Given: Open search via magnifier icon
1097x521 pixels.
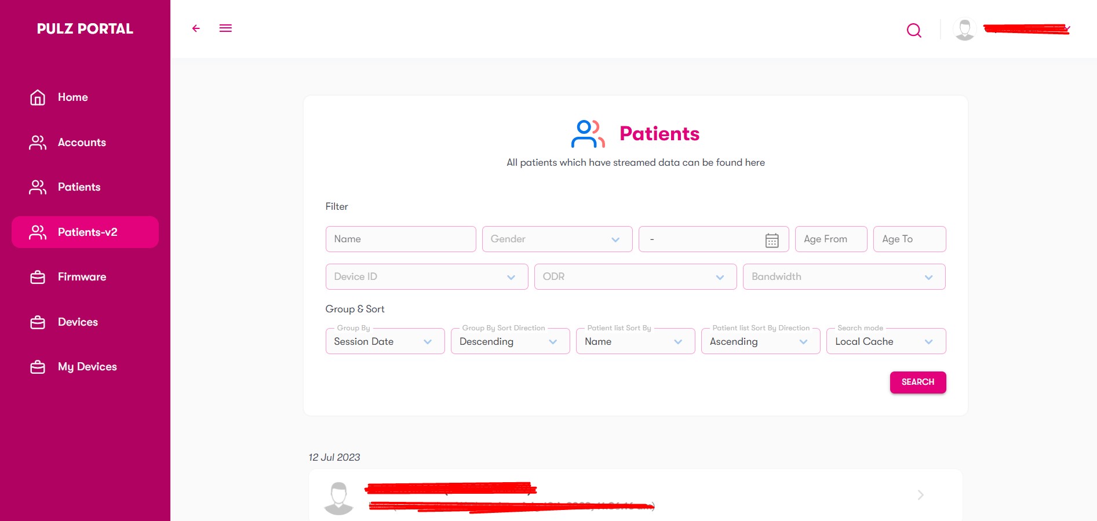Looking at the screenshot, I should pos(914,30).
